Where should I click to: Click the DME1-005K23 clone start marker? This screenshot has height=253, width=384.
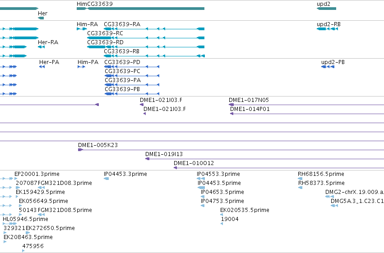tap(80, 150)
